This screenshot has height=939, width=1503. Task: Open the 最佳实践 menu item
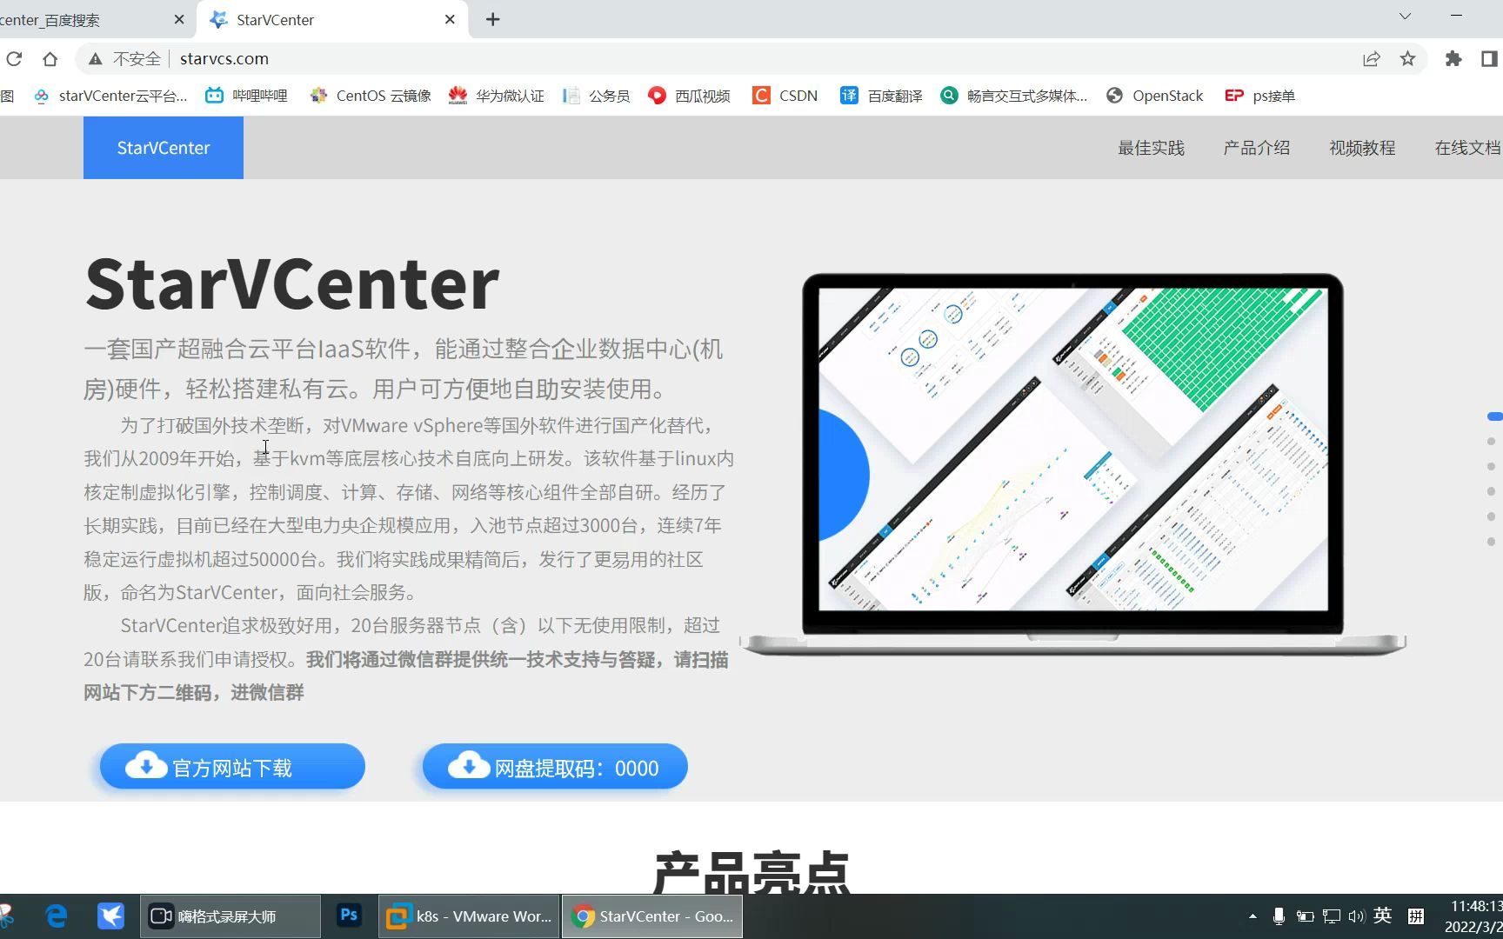1151,148
